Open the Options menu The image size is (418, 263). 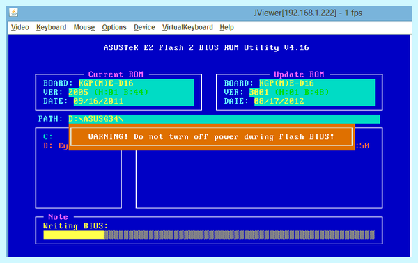[114, 27]
